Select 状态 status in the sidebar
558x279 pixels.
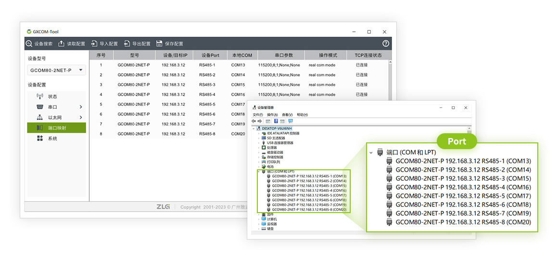click(x=52, y=96)
